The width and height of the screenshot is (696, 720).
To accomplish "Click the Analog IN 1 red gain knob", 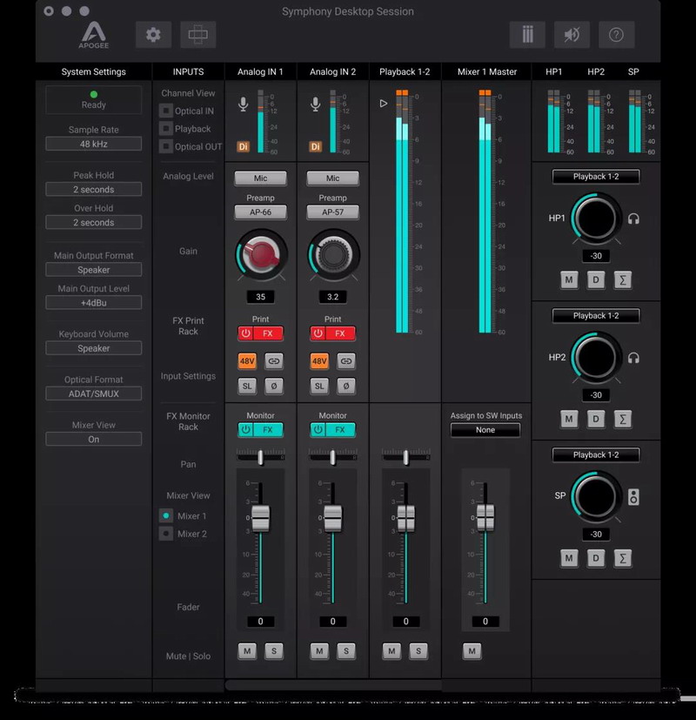I will tap(262, 255).
